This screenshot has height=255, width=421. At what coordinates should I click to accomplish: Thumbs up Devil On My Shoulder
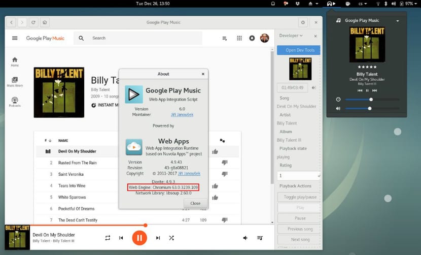click(x=215, y=151)
